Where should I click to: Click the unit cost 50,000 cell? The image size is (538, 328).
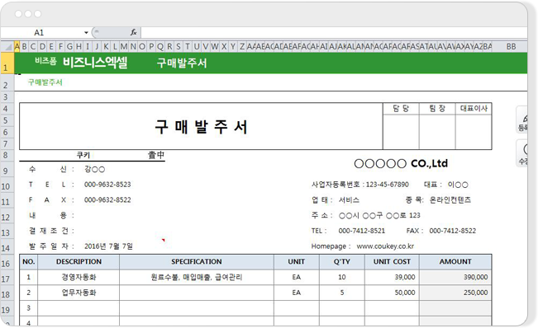(392, 293)
